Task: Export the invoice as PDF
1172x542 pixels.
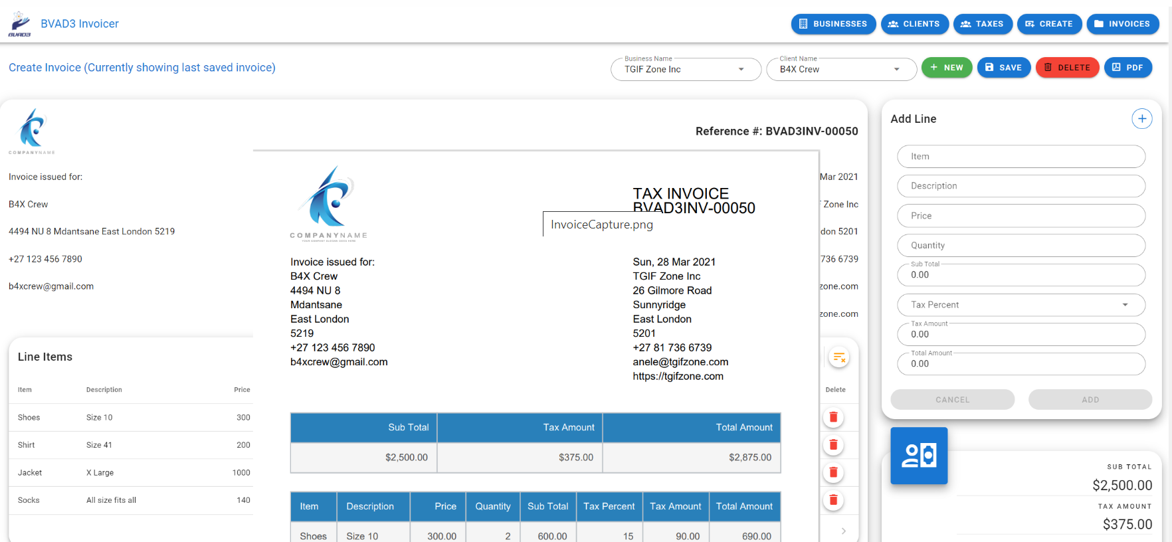Action: point(1128,68)
